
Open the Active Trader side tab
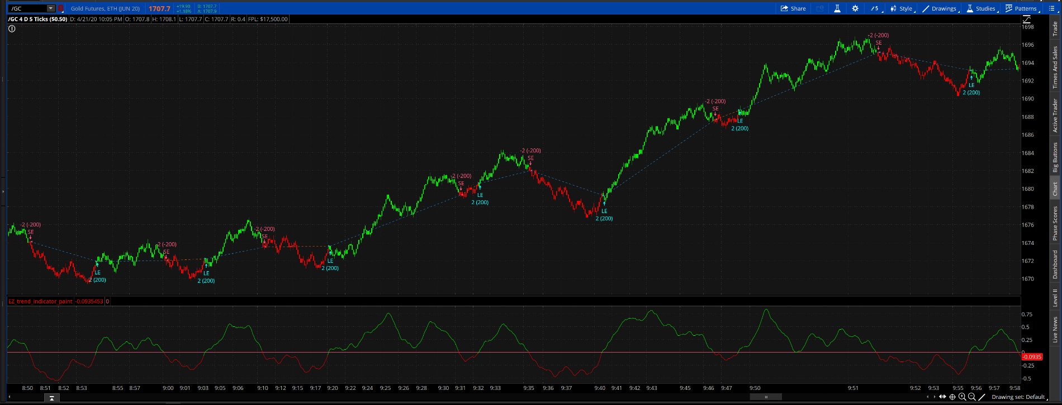1055,115
